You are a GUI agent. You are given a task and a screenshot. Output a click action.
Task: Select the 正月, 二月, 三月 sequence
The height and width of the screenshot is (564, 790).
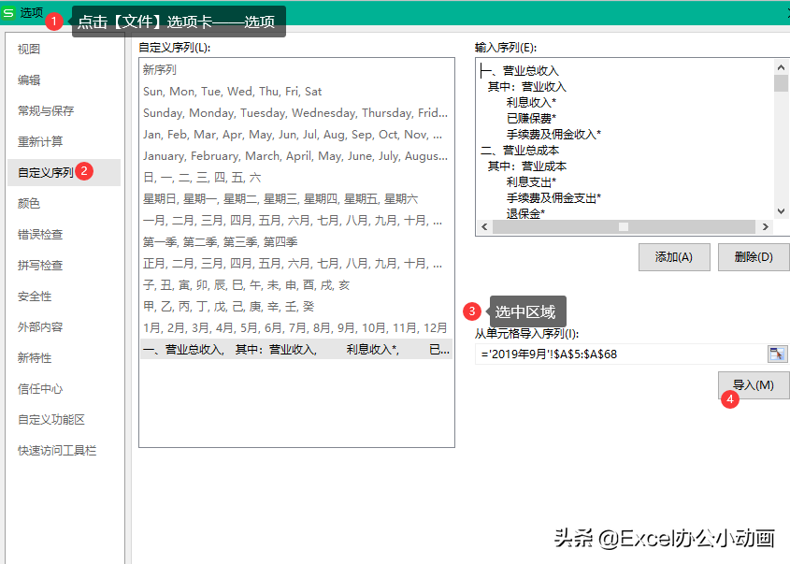296,264
